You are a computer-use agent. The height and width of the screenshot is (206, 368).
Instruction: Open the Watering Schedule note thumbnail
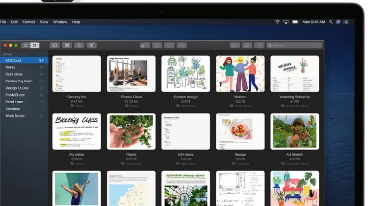[x=295, y=74]
